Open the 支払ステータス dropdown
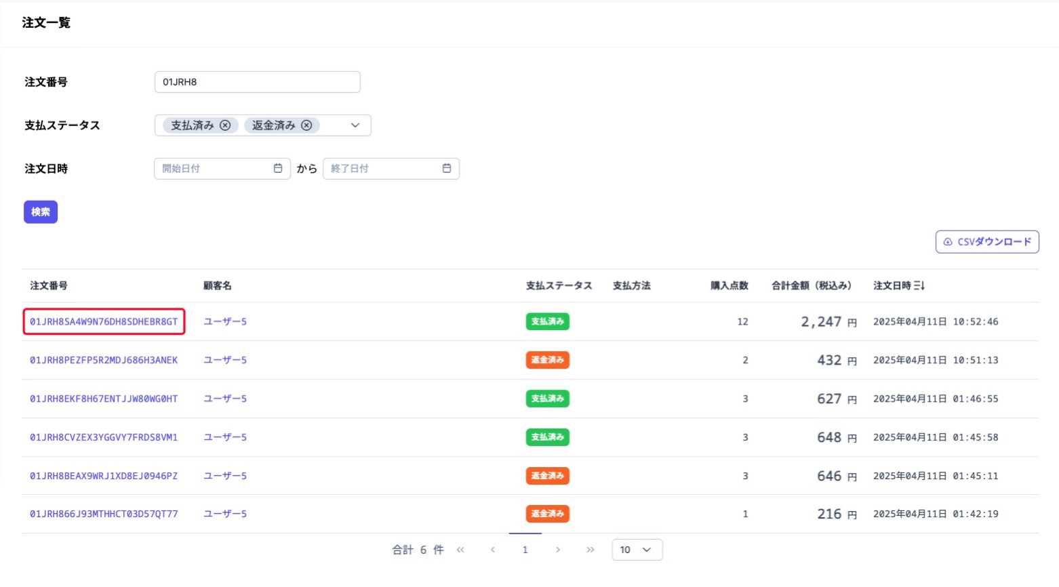 pos(355,125)
